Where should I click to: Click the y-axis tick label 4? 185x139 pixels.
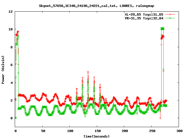tap(12, 83)
